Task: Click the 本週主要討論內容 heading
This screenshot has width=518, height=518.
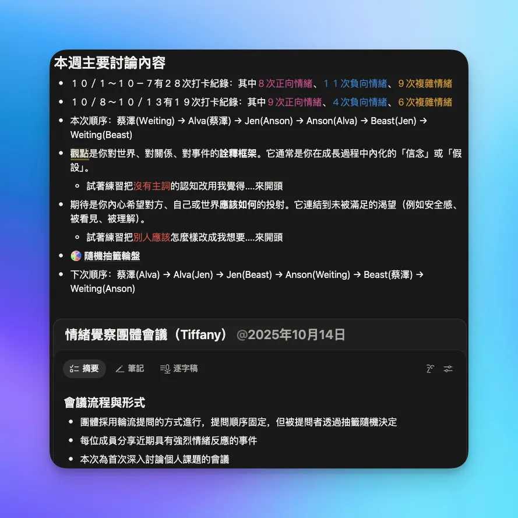Action: pos(110,63)
